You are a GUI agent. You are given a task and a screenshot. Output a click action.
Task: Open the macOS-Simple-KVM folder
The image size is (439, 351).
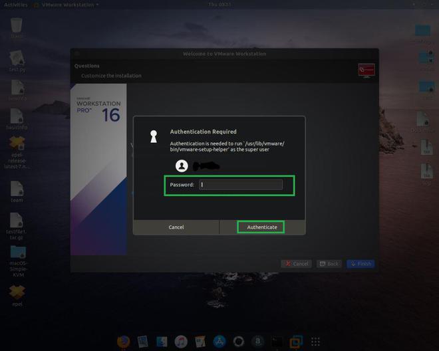tap(18, 261)
